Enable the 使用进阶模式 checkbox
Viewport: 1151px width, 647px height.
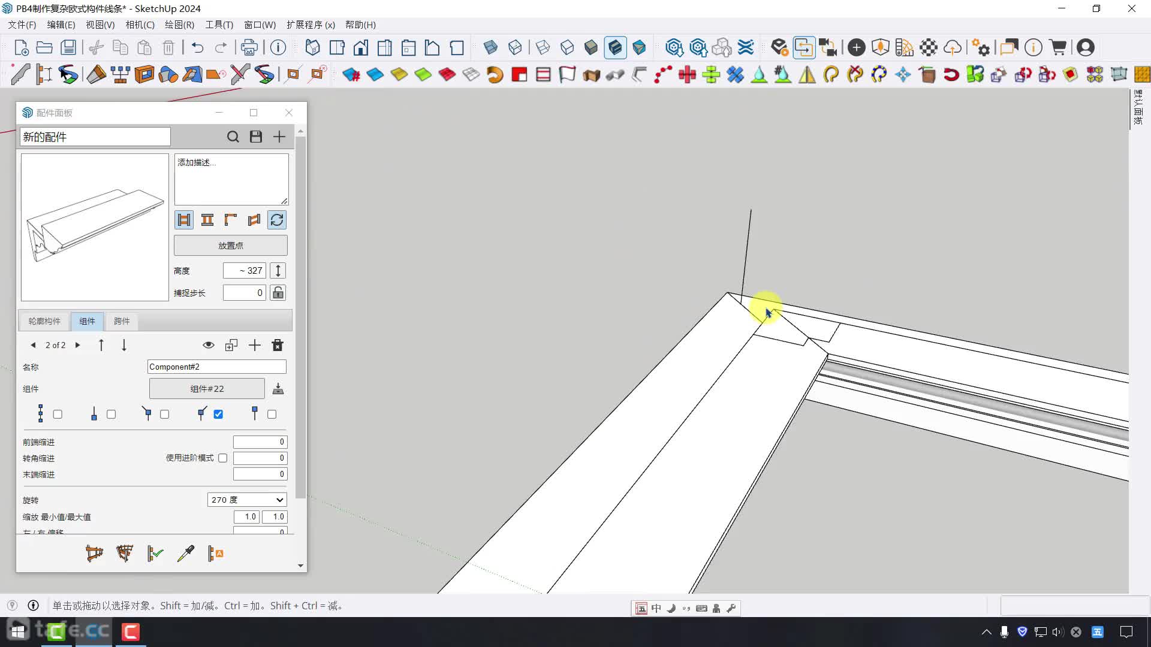pos(222,458)
